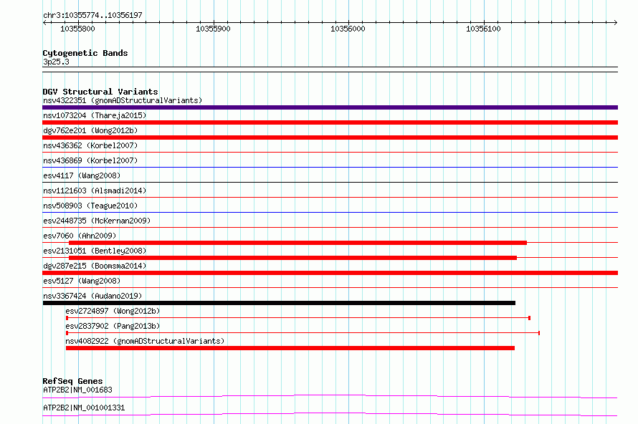Open the RefSeq Genes track heading
Image resolution: width=638 pixels, height=424 pixels.
73,381
